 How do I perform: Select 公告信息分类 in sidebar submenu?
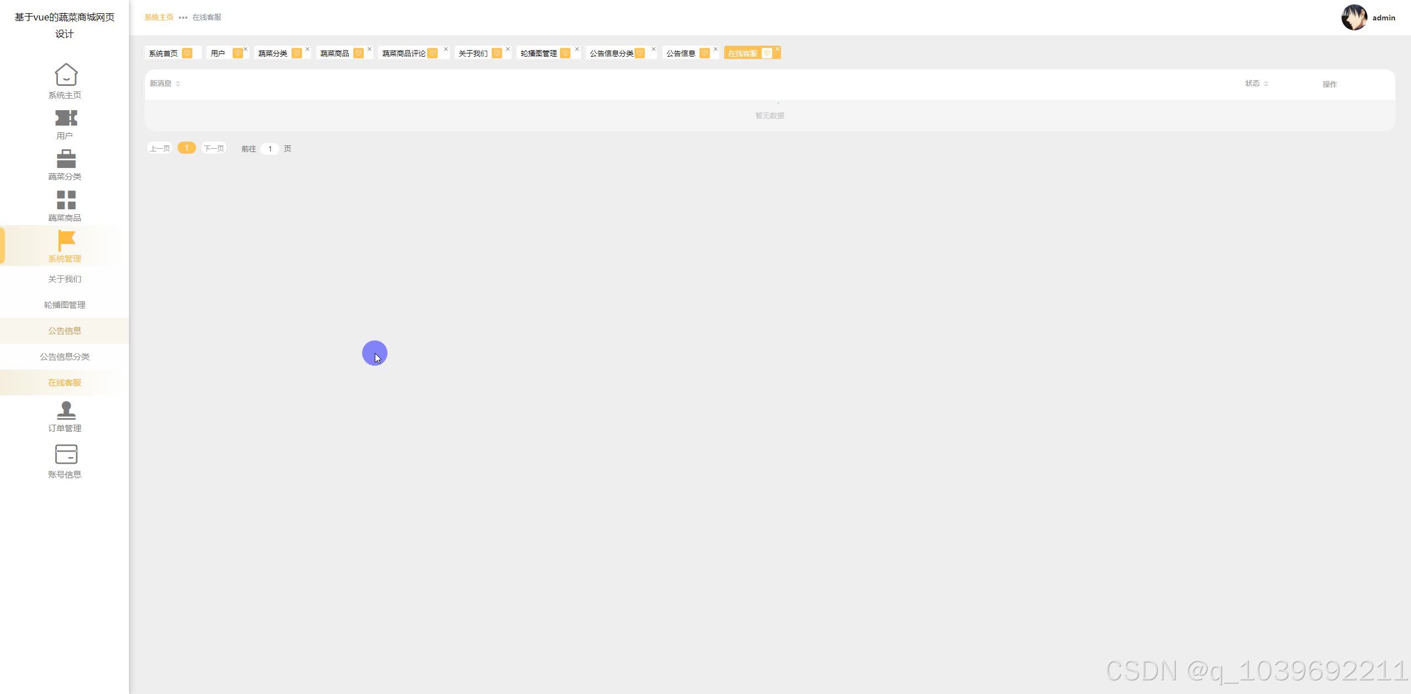tap(64, 356)
